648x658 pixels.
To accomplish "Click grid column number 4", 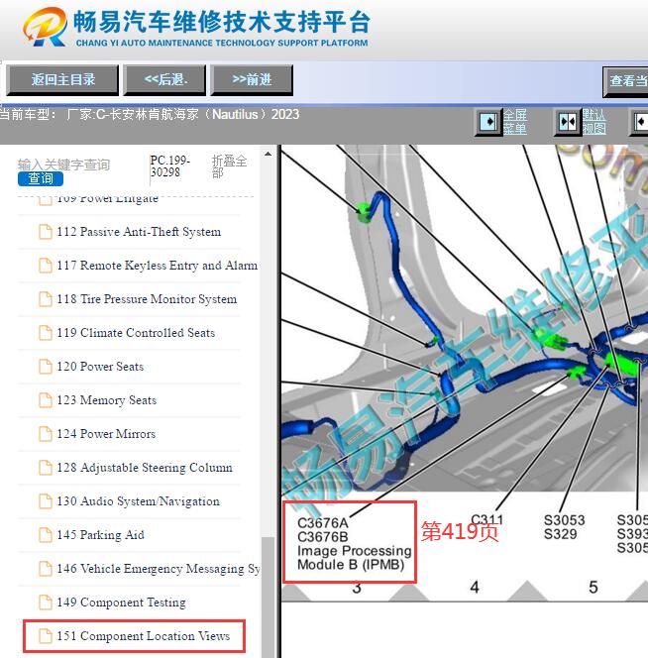I will pyautogui.click(x=475, y=587).
